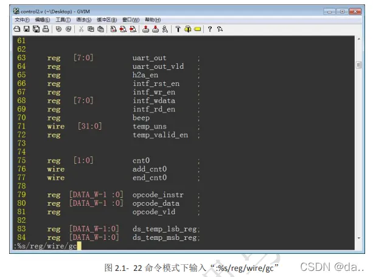Click on 'opcode_instr' identifier

pyautogui.click(x=158, y=195)
